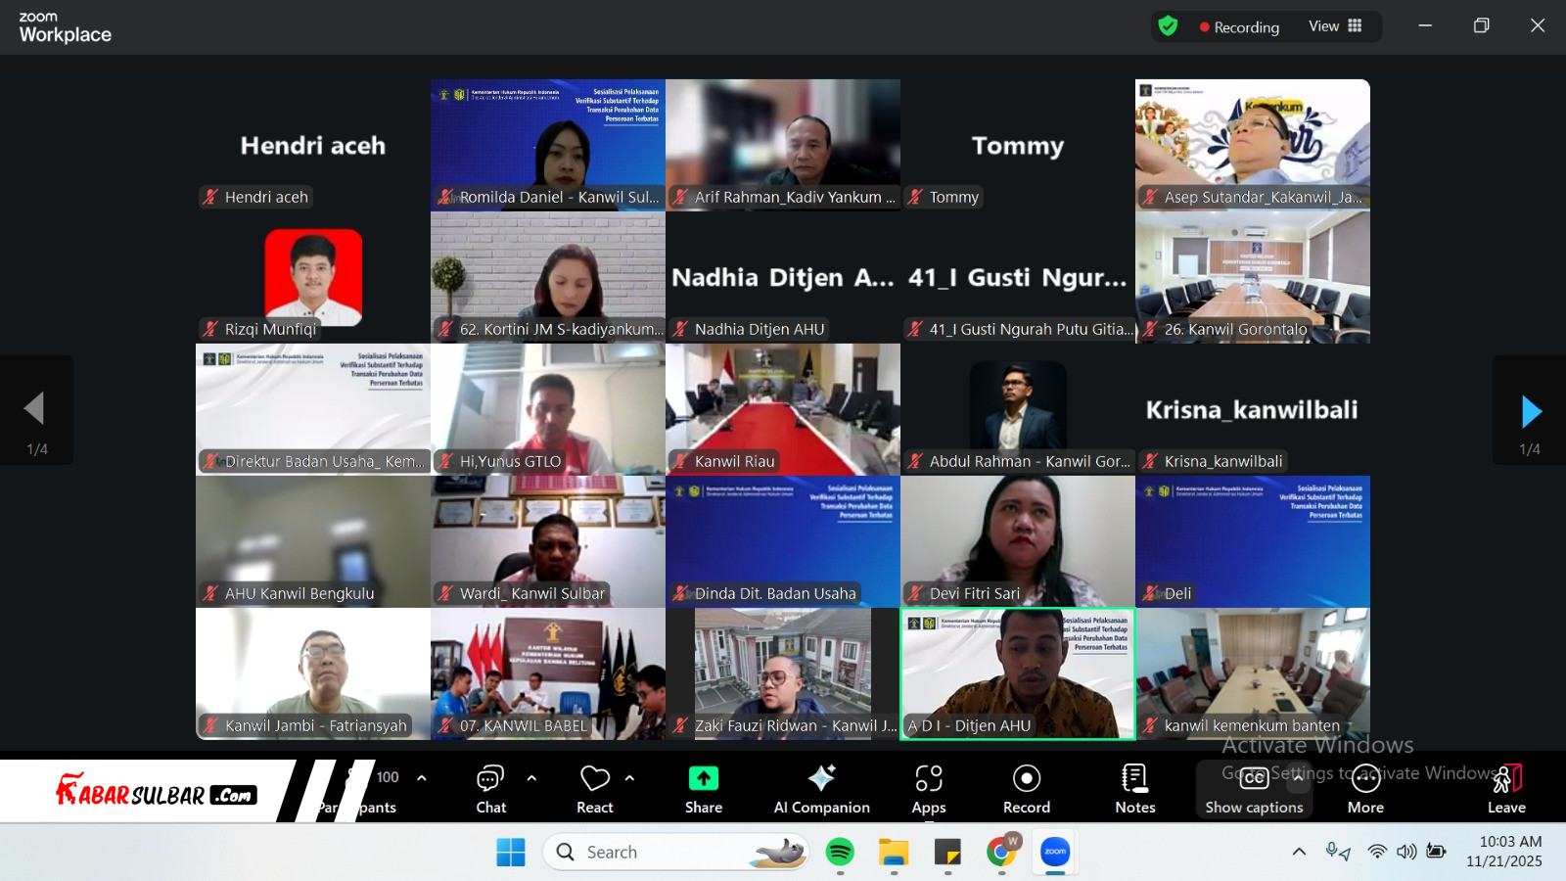Select the ADI - Ditjen AHU video tile
This screenshot has width=1566, height=881.
click(x=1017, y=673)
